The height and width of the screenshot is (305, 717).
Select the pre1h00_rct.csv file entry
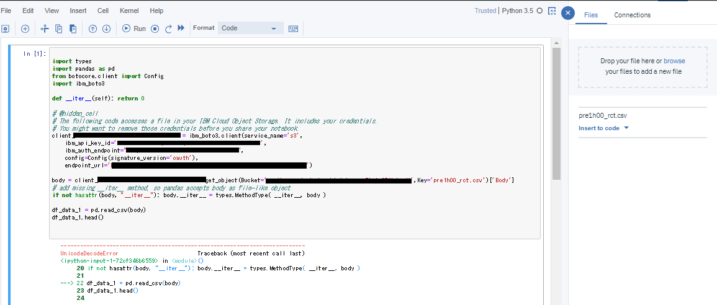602,115
